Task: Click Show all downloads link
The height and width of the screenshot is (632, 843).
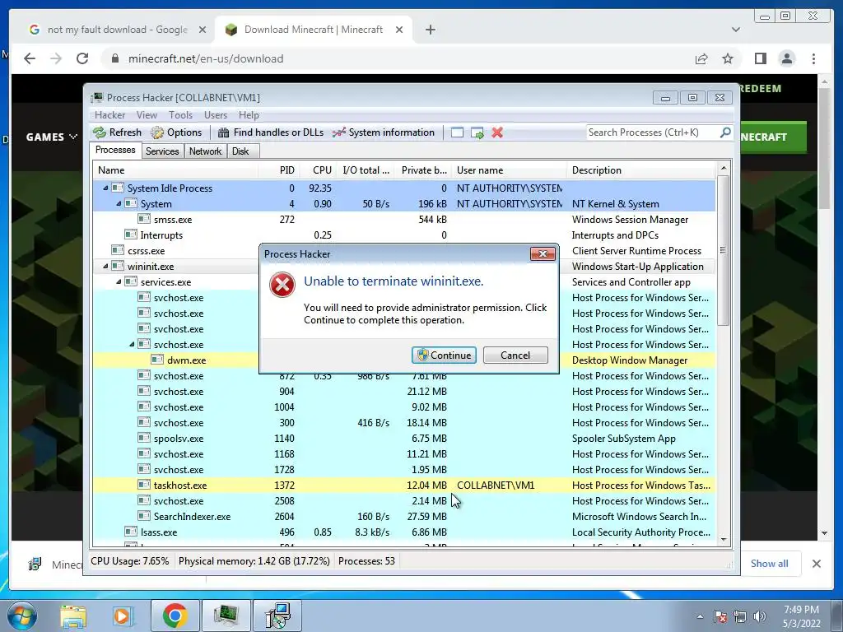Action: coord(770,563)
